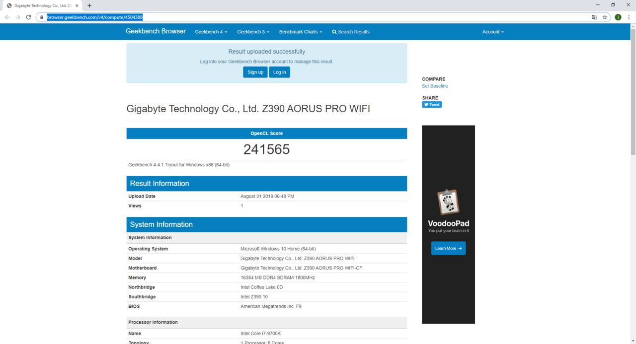Open the Geekbench Browser home link
Image resolution: width=636 pixels, height=344 pixels.
[x=156, y=31]
